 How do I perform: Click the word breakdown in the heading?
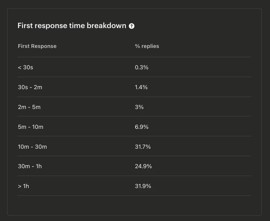106,26
